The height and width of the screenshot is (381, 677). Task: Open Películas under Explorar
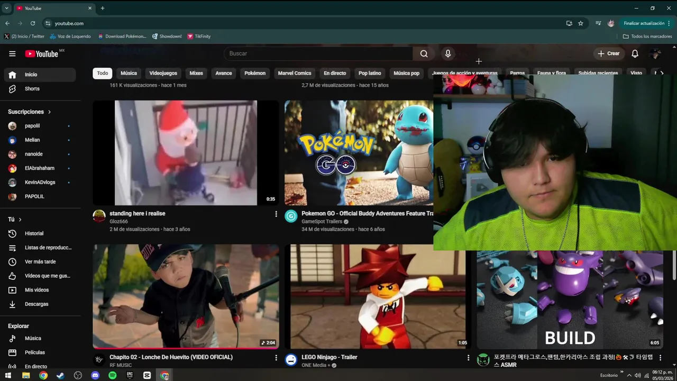(40, 352)
